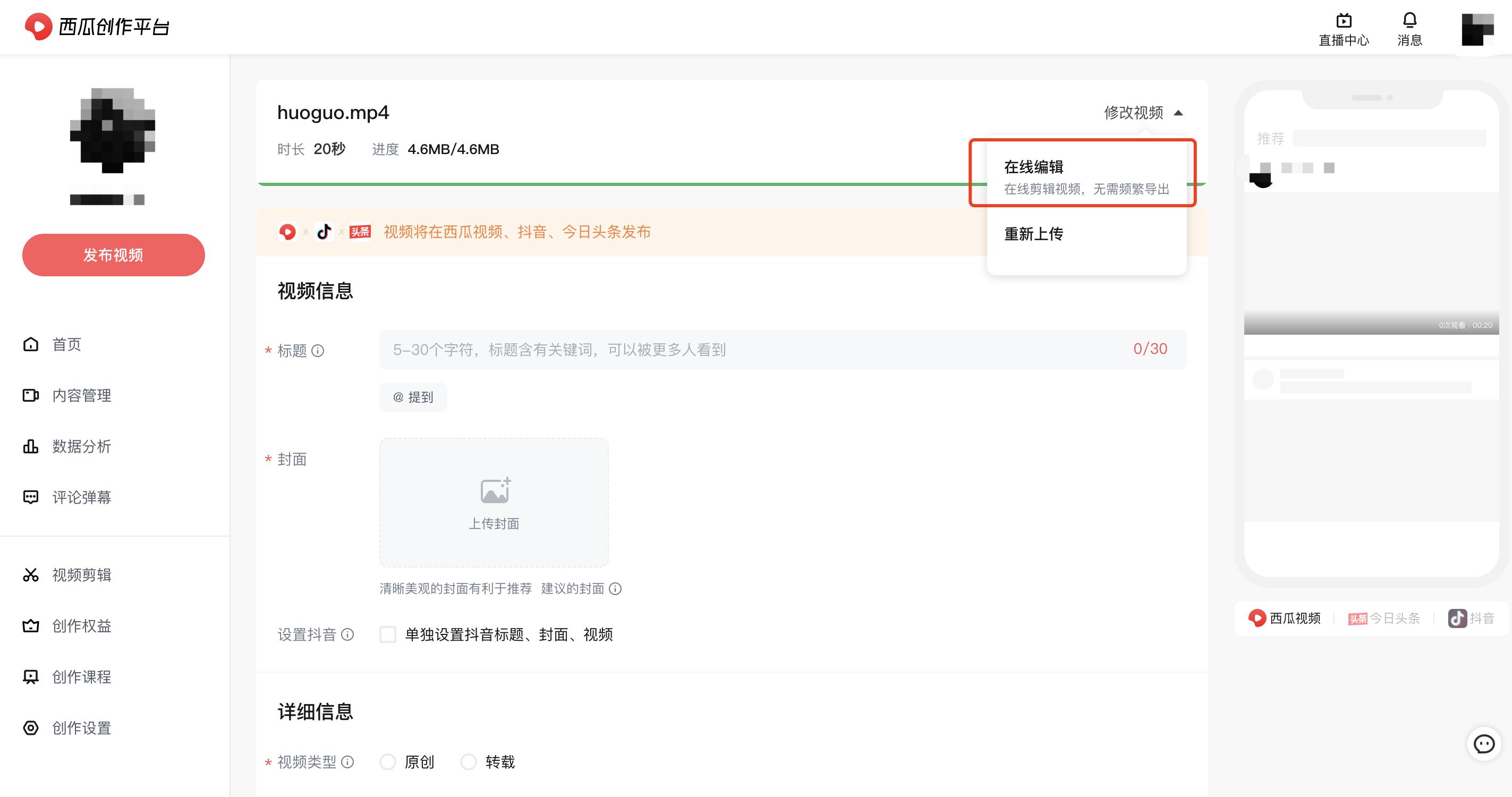Check the green upload progress bar
This screenshot has width=1512, height=797.
[x=587, y=184]
